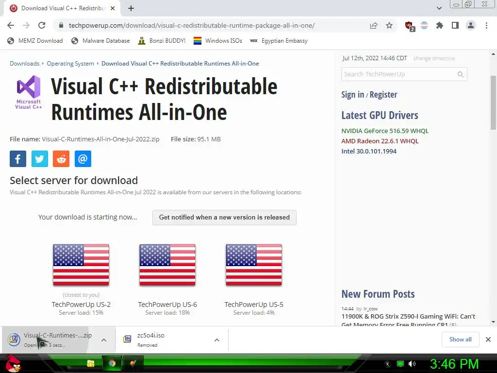Image resolution: width=497 pixels, height=373 pixels.
Task: Open the Egyptian Embassy bookmark
Action: (x=279, y=41)
